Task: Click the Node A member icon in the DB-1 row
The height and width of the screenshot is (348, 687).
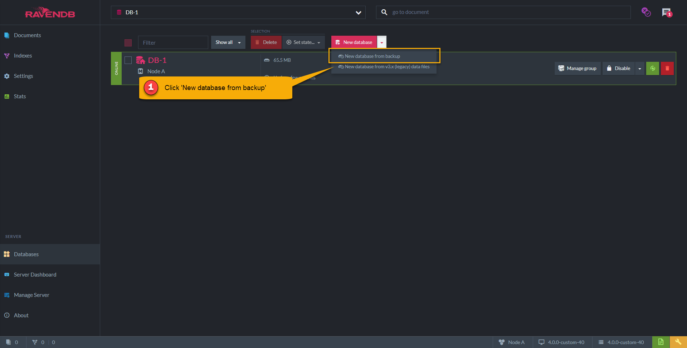Action: pyautogui.click(x=141, y=71)
